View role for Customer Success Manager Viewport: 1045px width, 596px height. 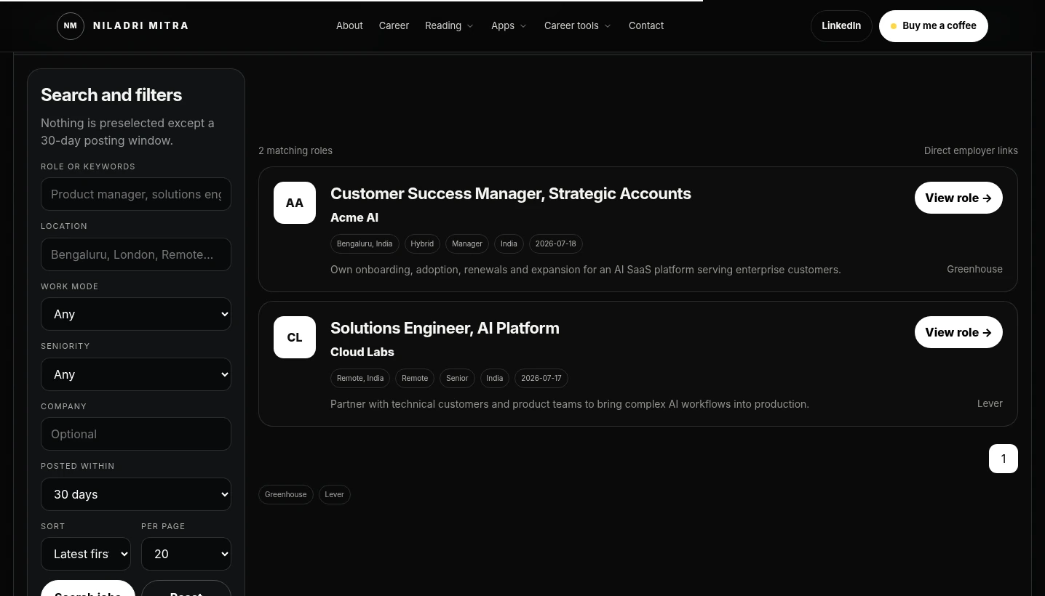tap(958, 198)
